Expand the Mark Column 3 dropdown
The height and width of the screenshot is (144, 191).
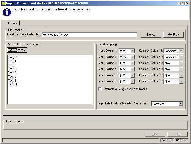133,63
